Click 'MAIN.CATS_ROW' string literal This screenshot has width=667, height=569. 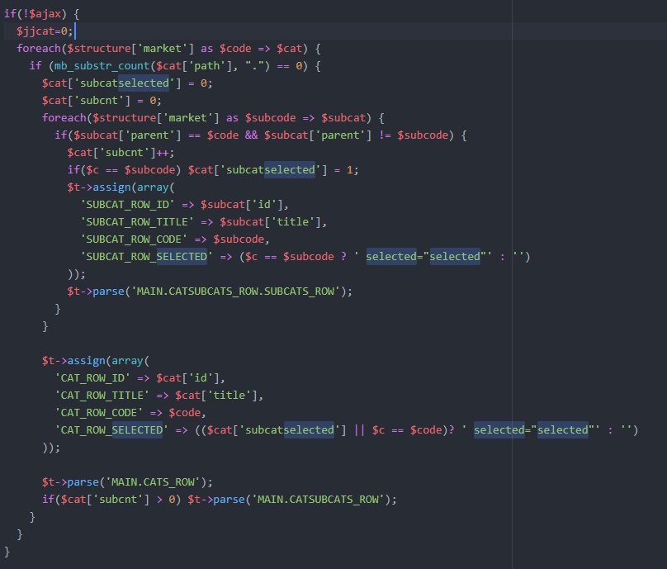[x=152, y=482]
